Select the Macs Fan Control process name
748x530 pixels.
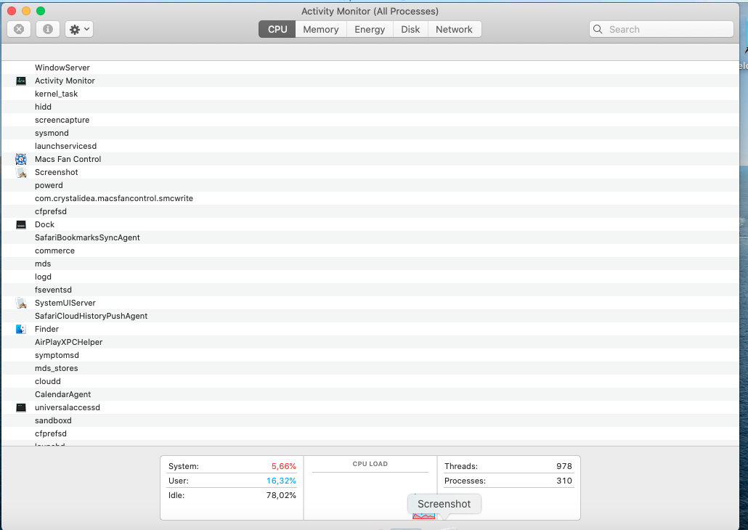(68, 159)
